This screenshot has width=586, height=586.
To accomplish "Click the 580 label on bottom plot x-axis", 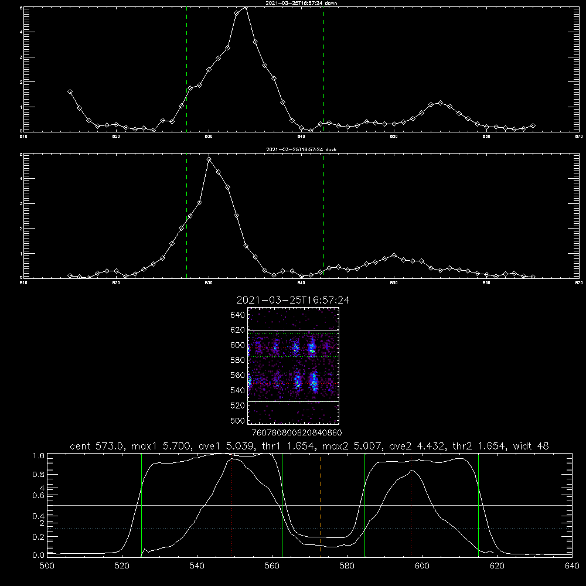I will click(x=347, y=566).
